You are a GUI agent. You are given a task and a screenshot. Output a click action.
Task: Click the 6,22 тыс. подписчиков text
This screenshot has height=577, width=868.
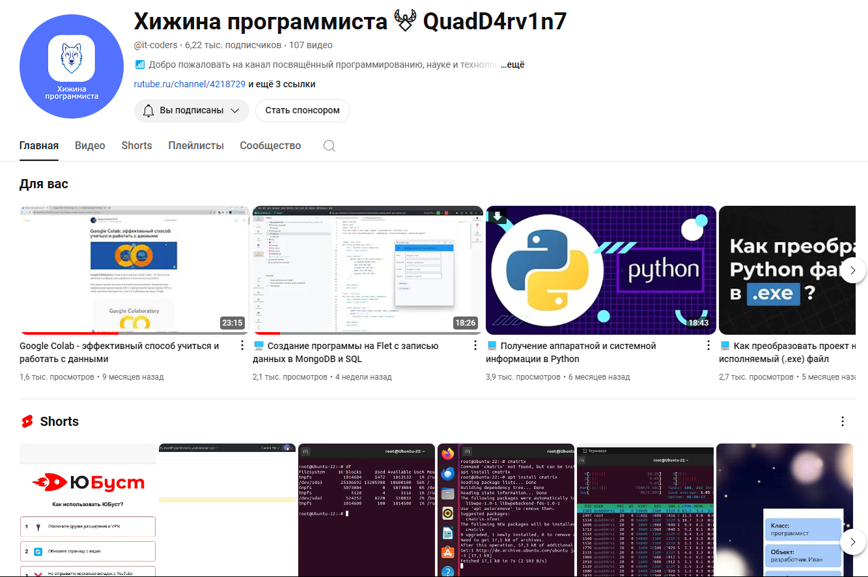point(233,46)
